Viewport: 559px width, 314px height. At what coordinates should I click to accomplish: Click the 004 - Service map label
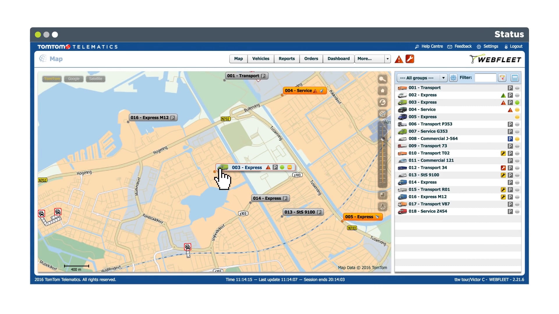(304, 91)
